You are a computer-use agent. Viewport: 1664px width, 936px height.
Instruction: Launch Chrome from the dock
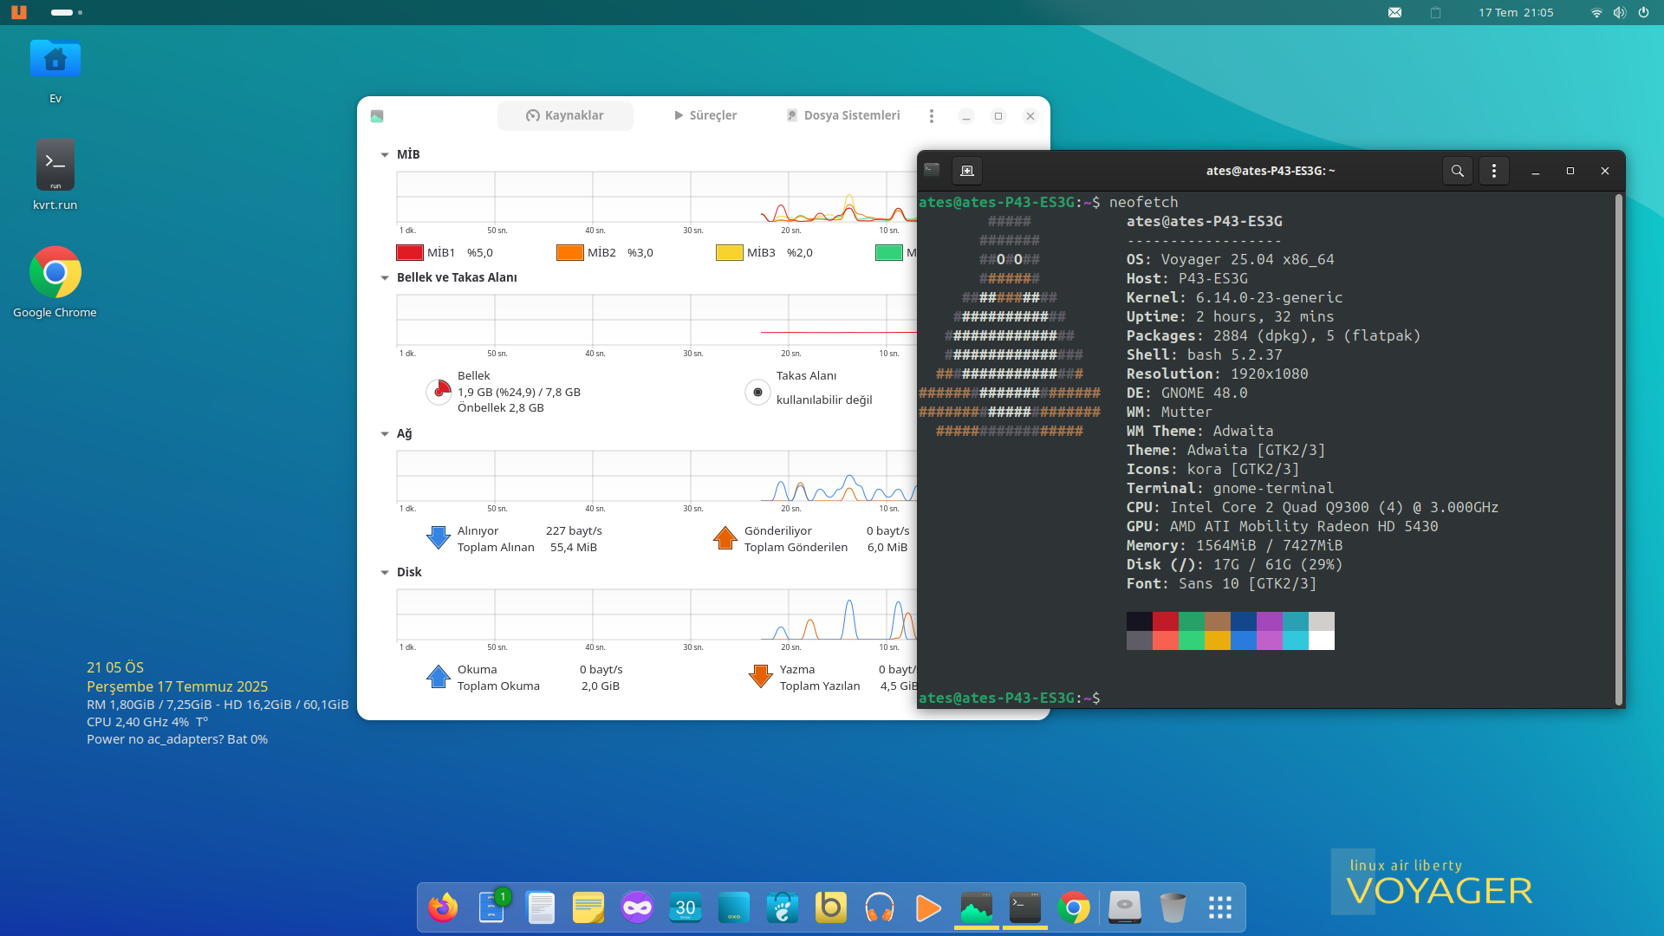[1074, 907]
